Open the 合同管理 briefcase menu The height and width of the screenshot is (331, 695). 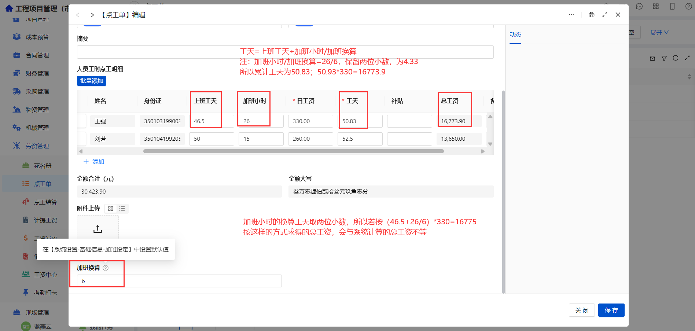coord(37,55)
